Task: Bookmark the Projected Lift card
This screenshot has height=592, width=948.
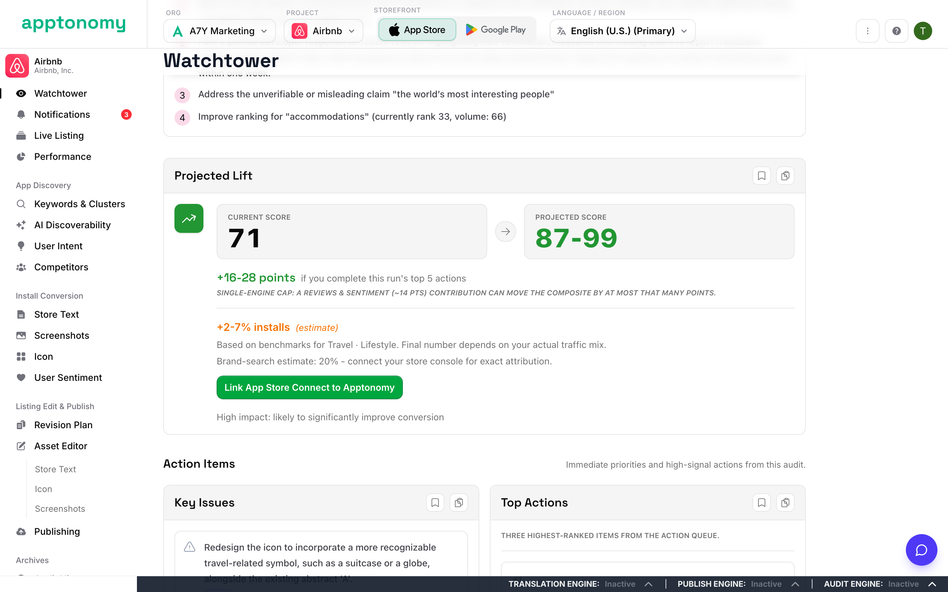Action: pyautogui.click(x=762, y=176)
